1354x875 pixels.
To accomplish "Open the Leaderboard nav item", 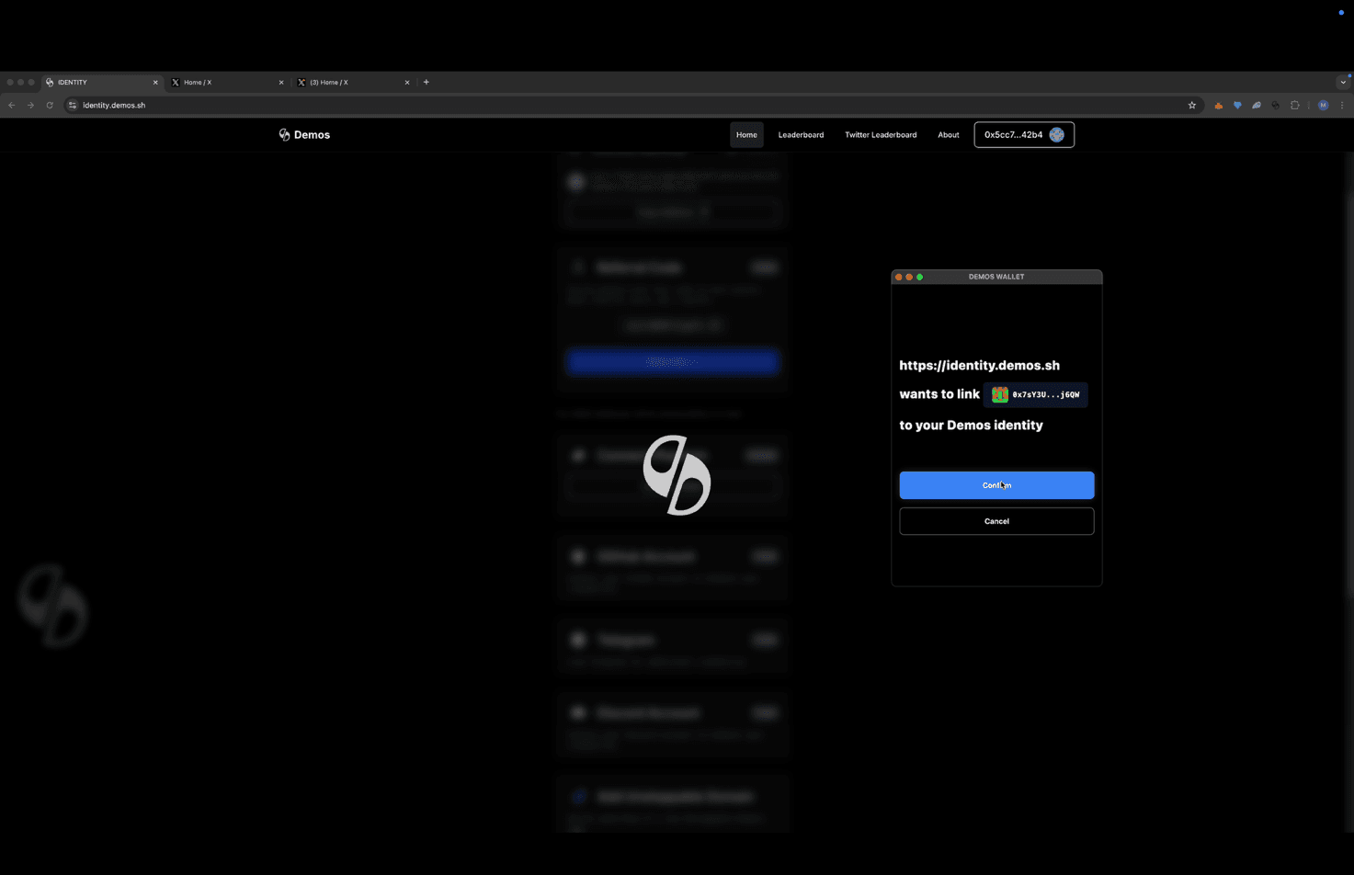I will (800, 134).
